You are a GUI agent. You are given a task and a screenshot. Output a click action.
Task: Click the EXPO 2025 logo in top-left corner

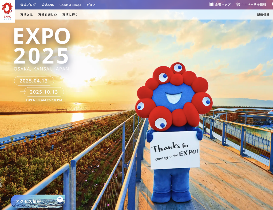click(x=7, y=11)
